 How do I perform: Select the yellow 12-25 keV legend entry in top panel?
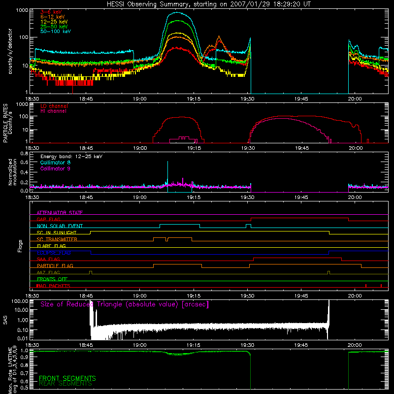click(54, 22)
